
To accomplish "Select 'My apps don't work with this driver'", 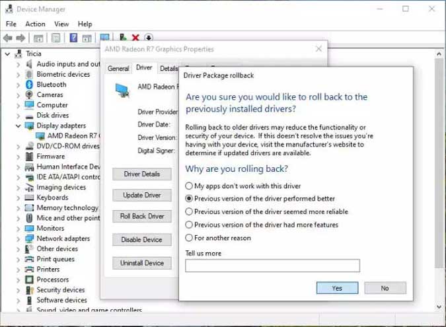I will 189,186.
